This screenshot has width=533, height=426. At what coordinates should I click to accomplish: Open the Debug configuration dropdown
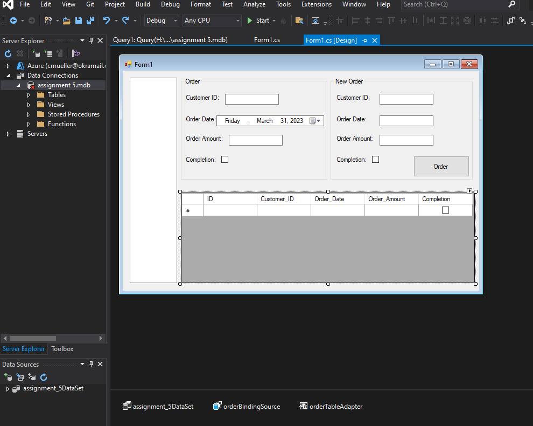162,20
